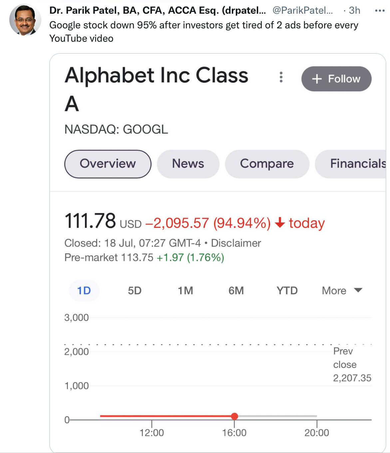
Task: Click the More dropdown arrow triangle
Action: pos(358,291)
